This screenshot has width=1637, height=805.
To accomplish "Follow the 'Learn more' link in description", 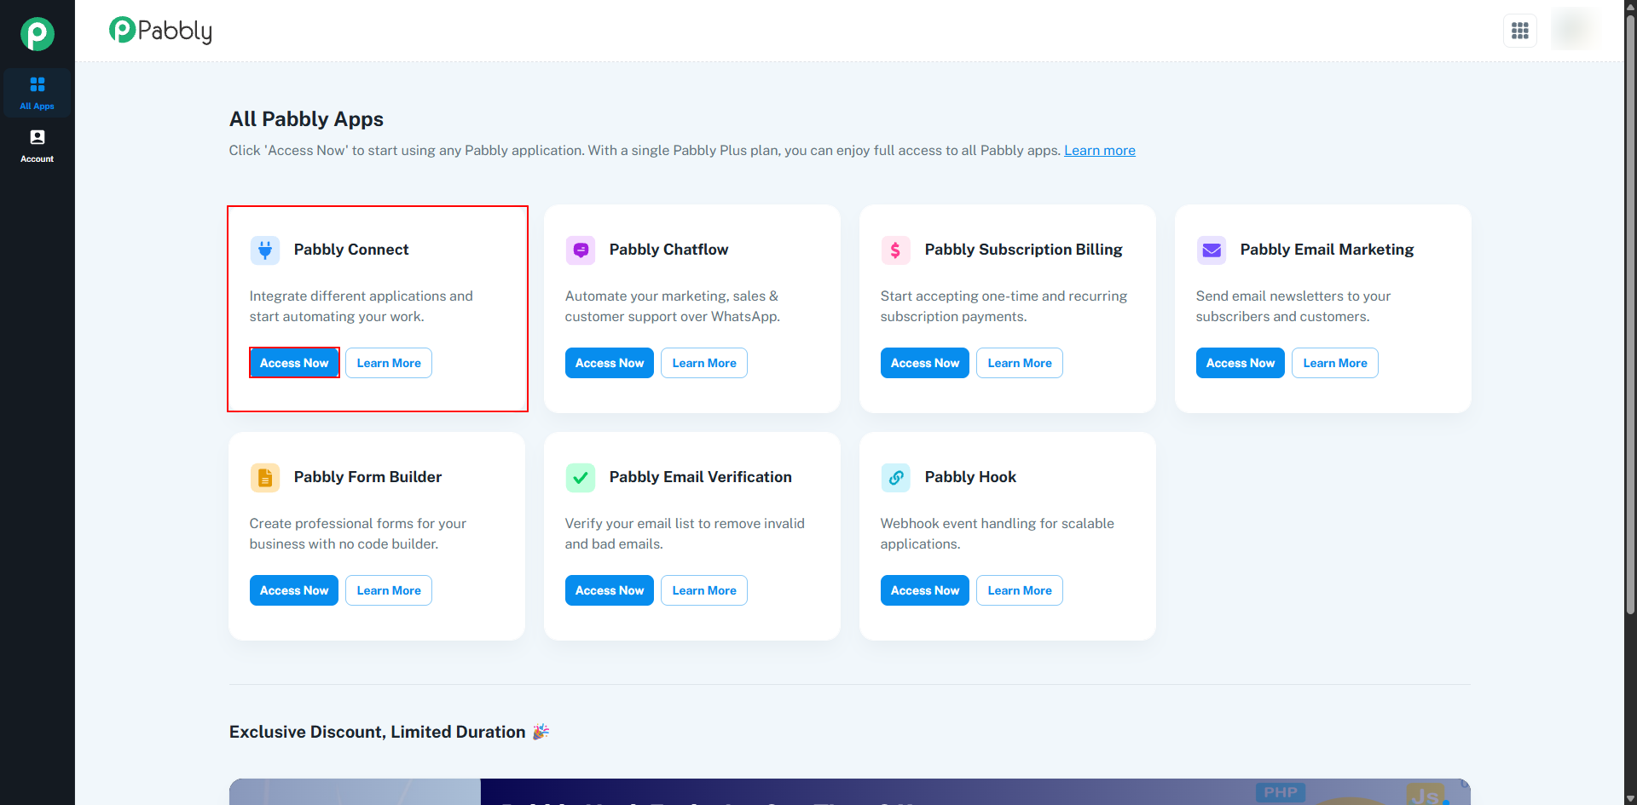I will tap(1100, 150).
